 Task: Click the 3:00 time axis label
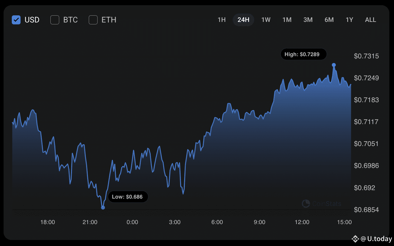(x=175, y=222)
